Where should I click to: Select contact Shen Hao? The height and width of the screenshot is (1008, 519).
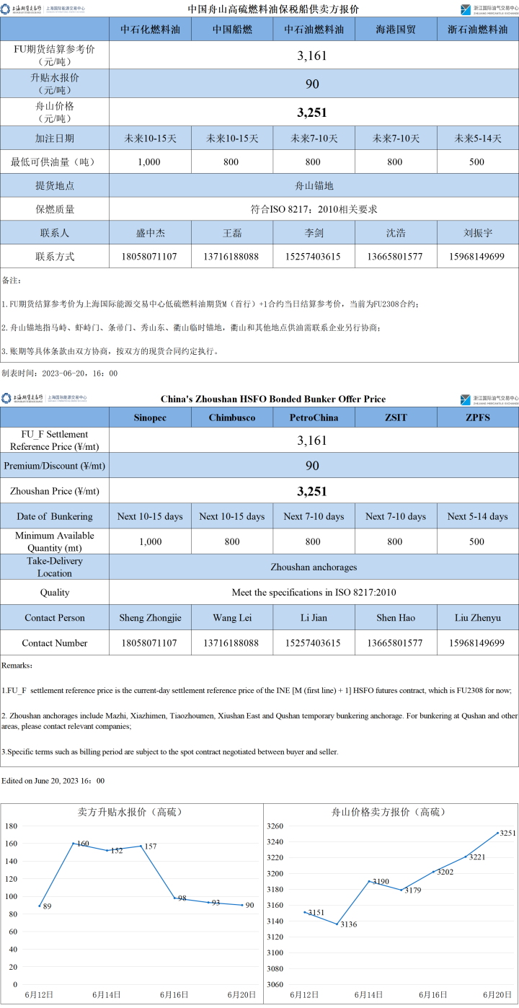pyautogui.click(x=396, y=617)
